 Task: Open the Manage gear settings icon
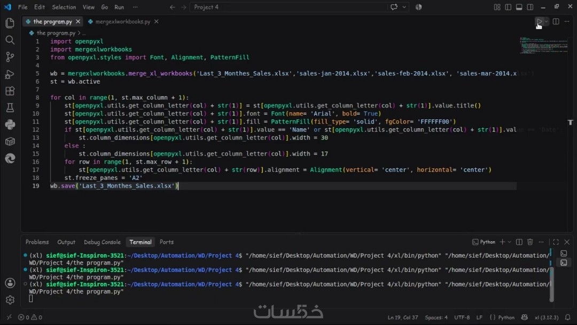tap(10, 299)
